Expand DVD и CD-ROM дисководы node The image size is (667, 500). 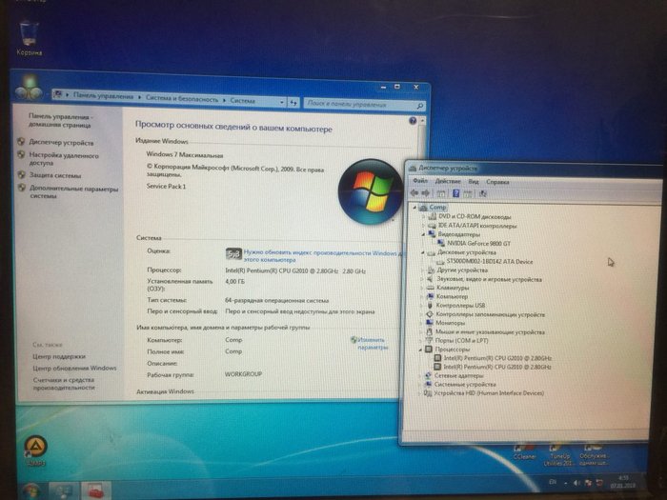point(423,216)
